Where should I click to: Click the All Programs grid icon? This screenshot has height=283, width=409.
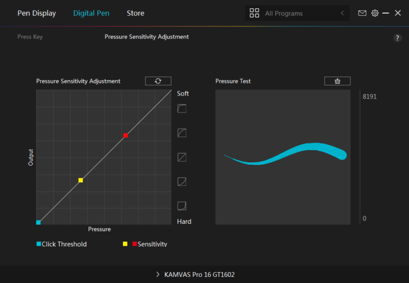click(254, 13)
